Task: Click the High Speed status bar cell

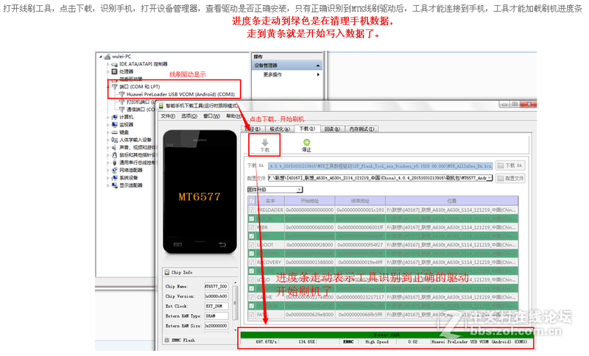Action: tap(377, 342)
